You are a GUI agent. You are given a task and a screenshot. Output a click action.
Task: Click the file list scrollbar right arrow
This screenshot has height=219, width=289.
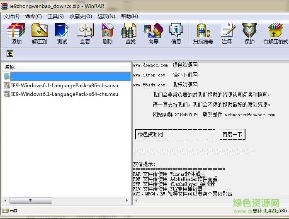(x=127, y=200)
